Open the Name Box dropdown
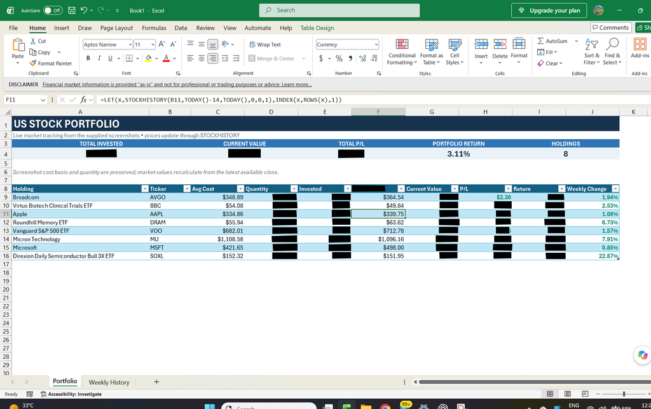This screenshot has height=409, width=651. click(x=43, y=100)
